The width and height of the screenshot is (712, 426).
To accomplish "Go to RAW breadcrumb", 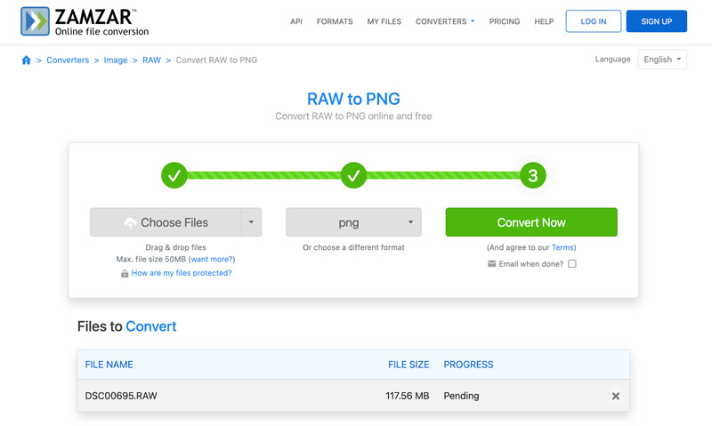I will click(x=151, y=60).
